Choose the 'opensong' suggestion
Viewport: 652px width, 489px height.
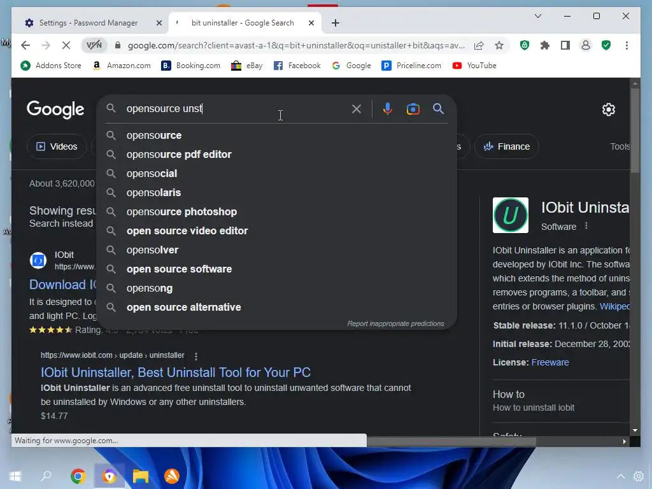[x=276, y=288]
